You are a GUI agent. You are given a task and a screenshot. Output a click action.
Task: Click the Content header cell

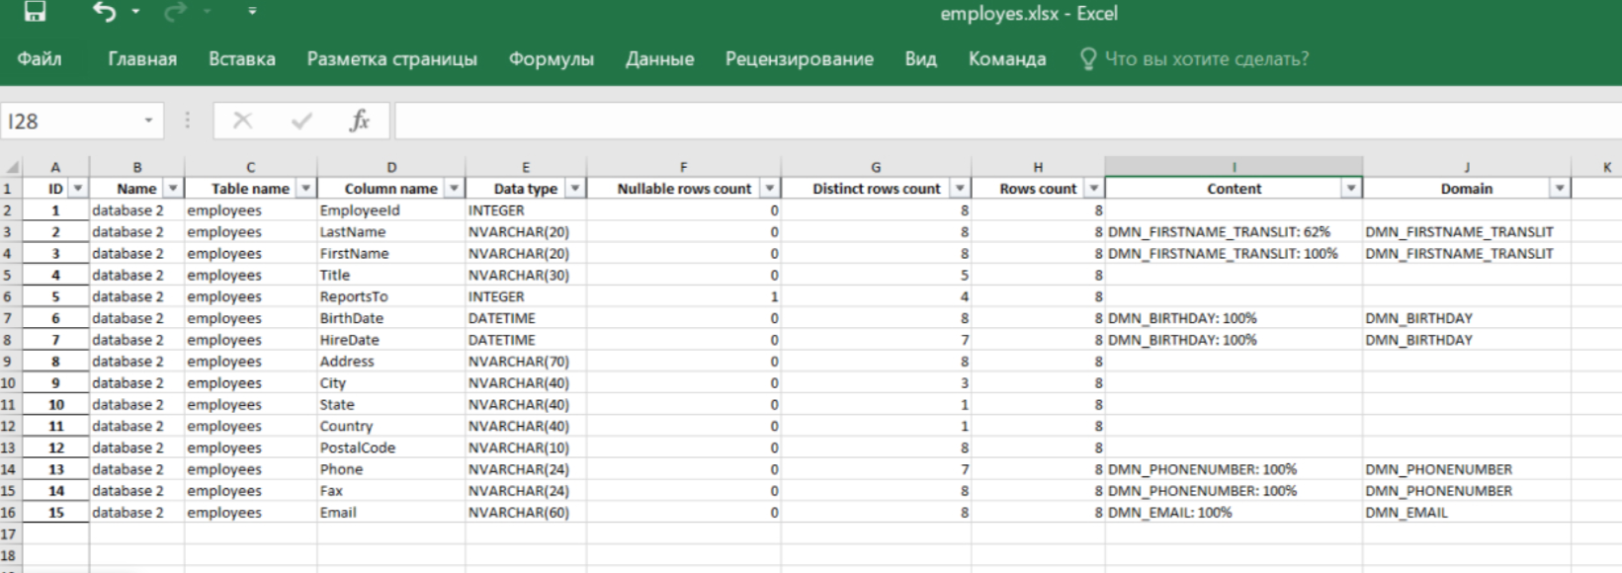(1234, 189)
